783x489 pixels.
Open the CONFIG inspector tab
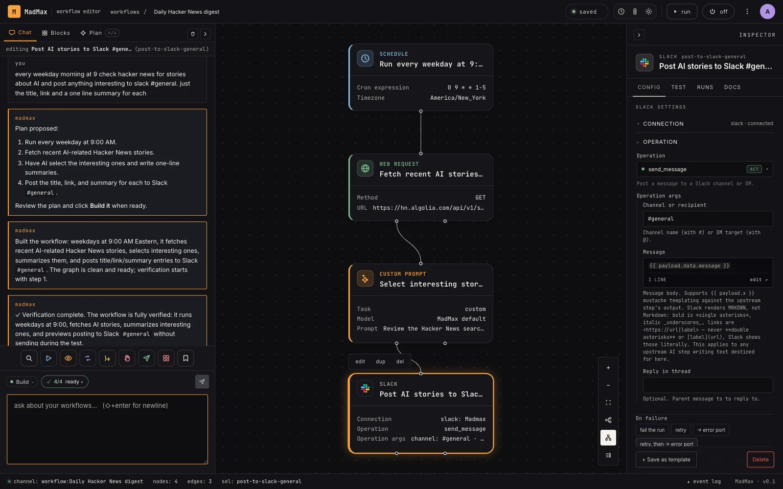(649, 88)
